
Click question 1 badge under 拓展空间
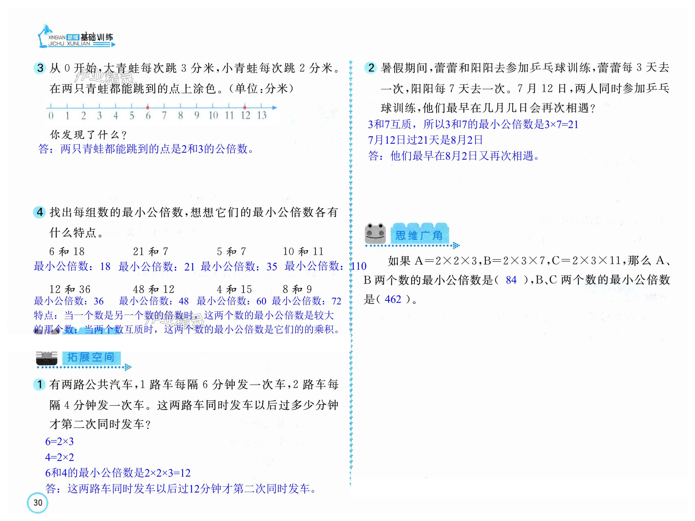(x=40, y=384)
